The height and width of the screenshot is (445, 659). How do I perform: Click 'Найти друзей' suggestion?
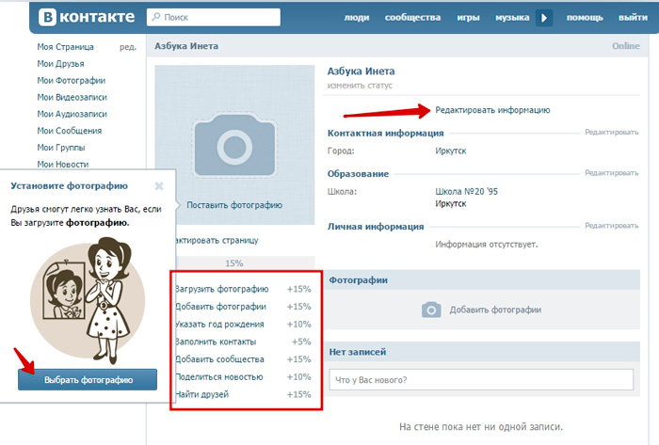201,393
